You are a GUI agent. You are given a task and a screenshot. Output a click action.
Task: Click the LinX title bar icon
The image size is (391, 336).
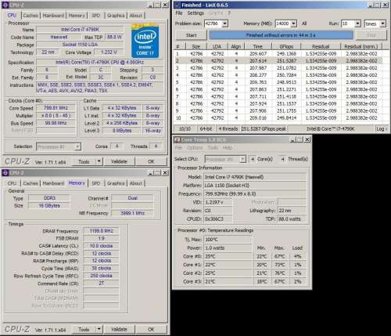178,5
